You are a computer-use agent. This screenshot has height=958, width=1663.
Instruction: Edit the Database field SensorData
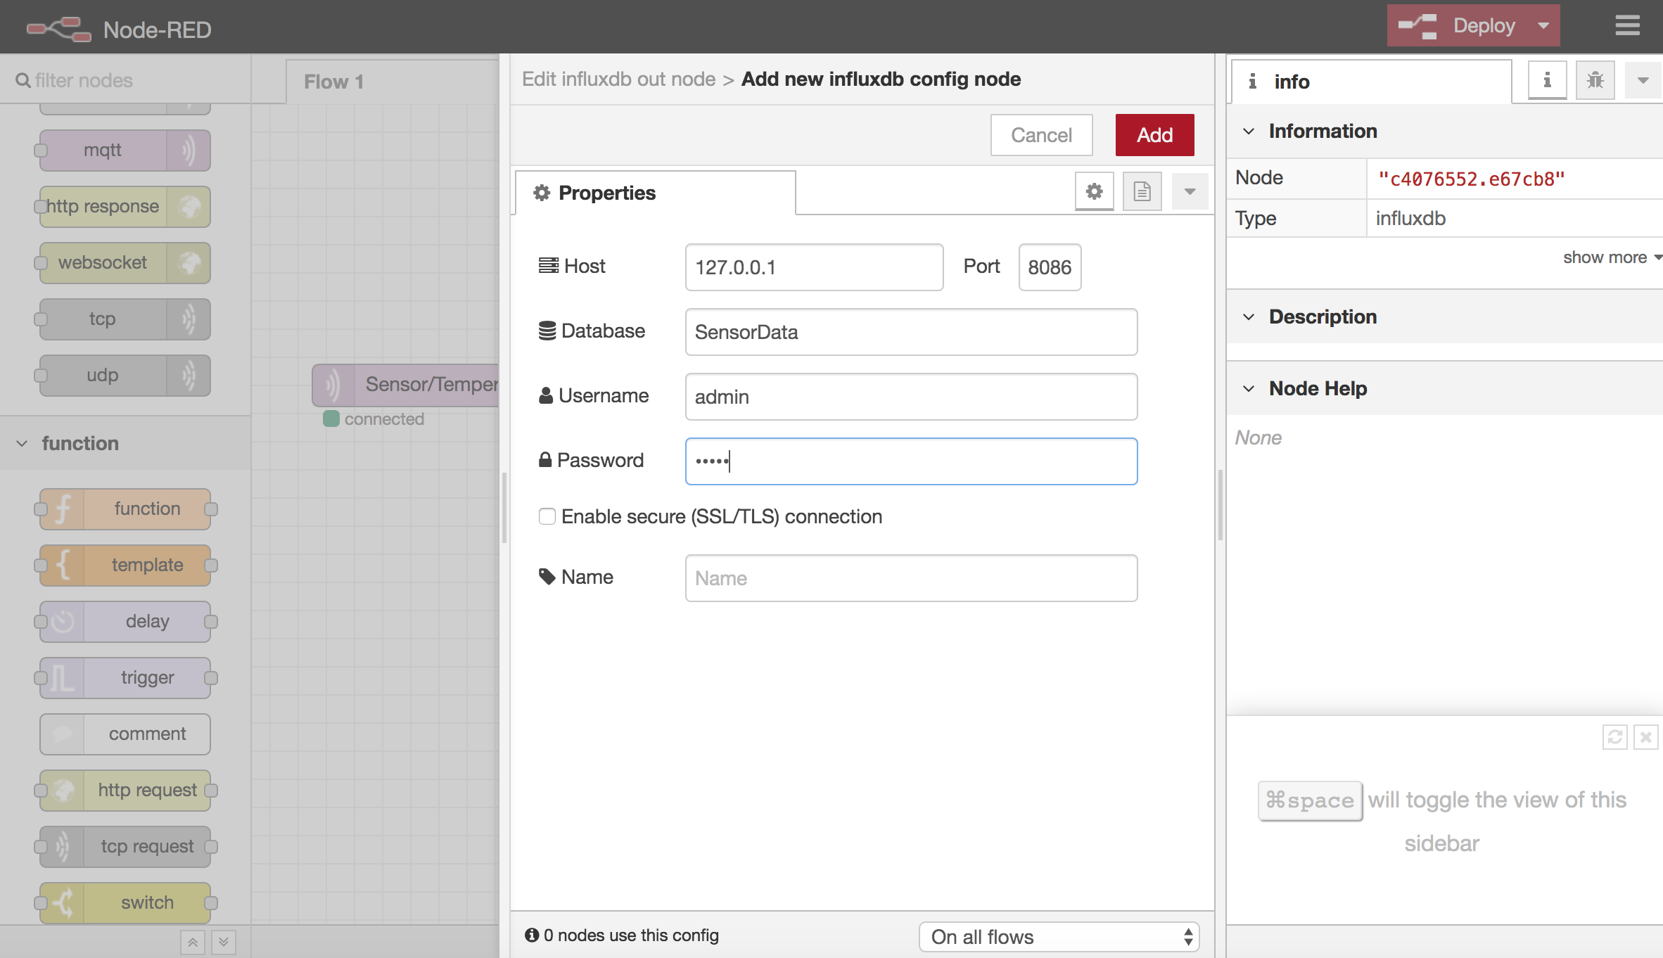(x=911, y=332)
